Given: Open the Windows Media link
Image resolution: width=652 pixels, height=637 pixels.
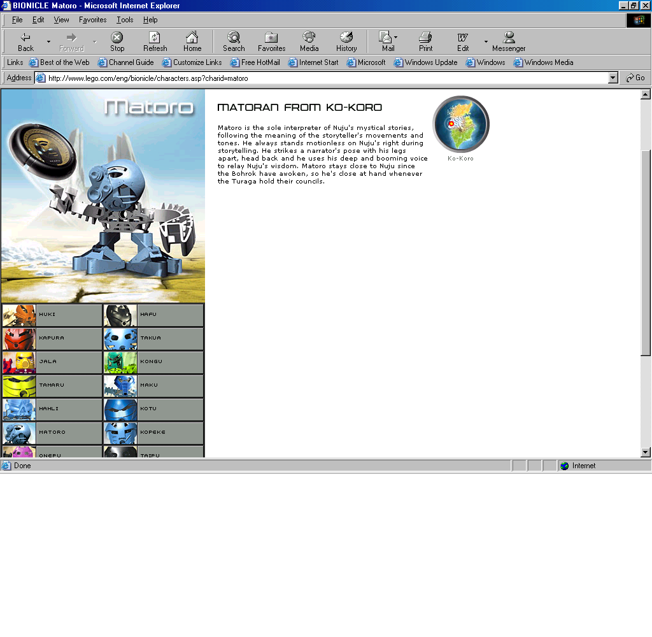Looking at the screenshot, I should click(543, 62).
